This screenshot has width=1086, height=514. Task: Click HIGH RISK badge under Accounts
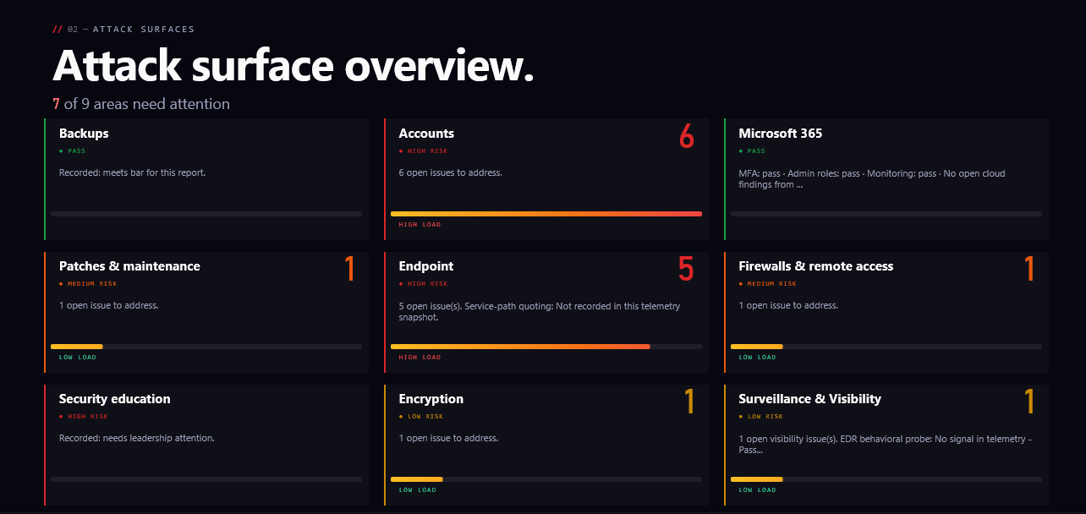424,151
